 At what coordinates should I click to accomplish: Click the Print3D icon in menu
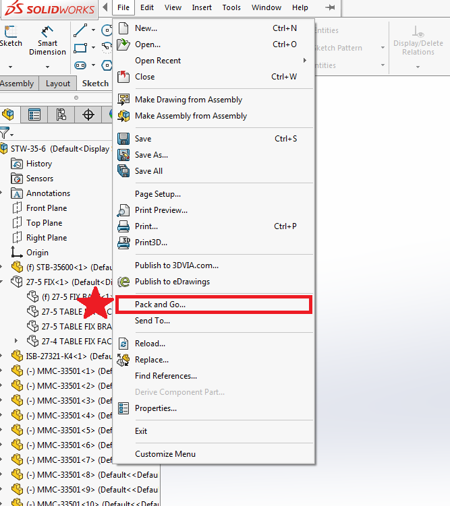pyautogui.click(x=123, y=243)
